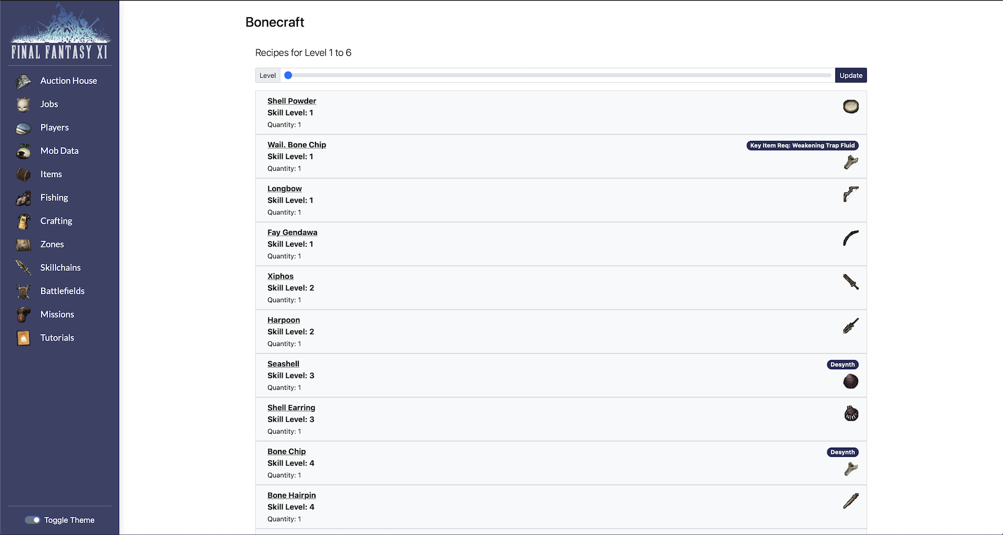1003x535 pixels.
Task: Switch the Toggle Theme switch
Action: click(32, 520)
